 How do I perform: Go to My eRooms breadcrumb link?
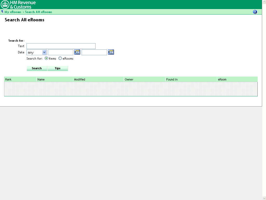point(13,12)
